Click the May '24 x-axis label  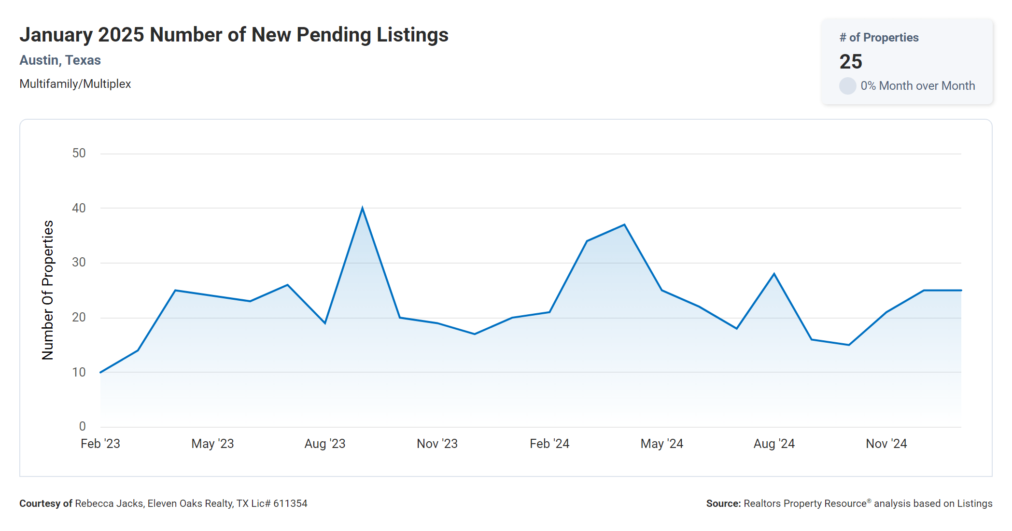(x=661, y=444)
